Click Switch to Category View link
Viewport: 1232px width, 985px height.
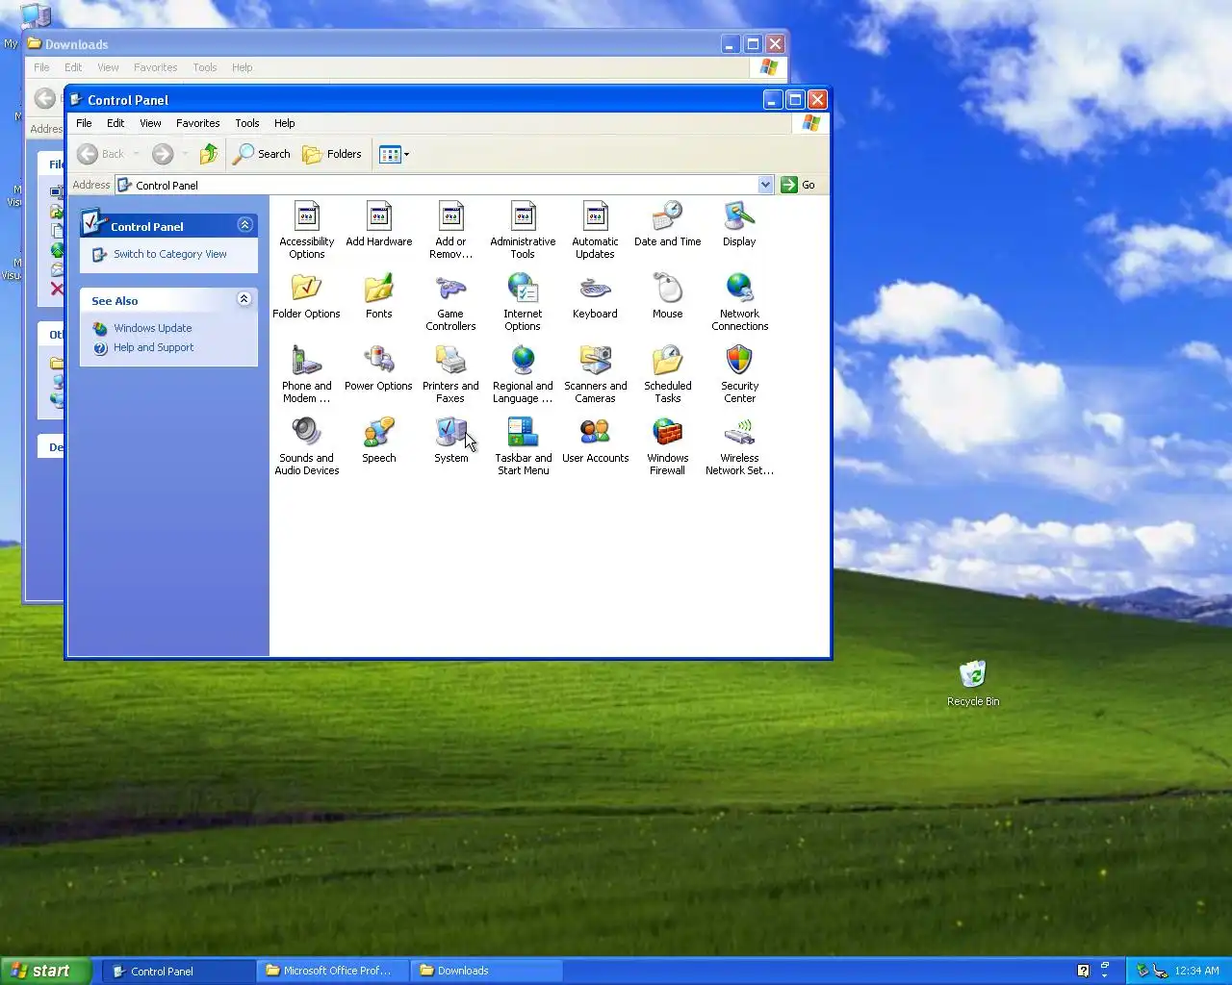(170, 254)
